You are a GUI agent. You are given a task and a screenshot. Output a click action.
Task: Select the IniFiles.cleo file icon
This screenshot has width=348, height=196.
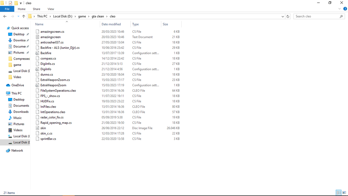coord(38,107)
